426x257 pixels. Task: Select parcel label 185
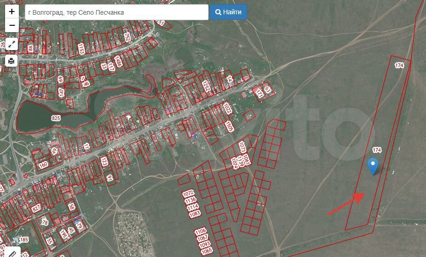(24, 240)
